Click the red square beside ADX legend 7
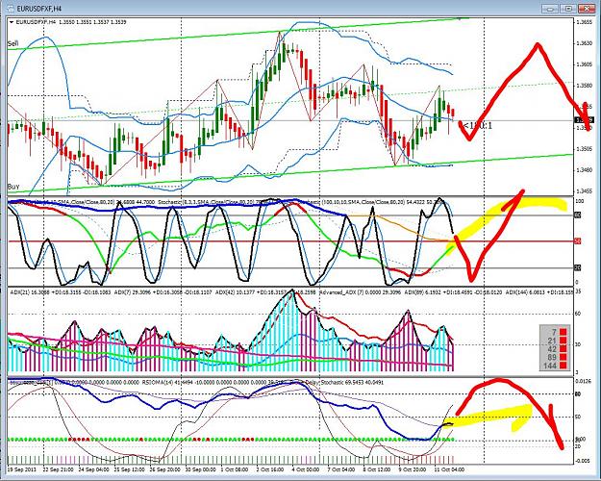The width and height of the screenshot is (601, 481). 563,332
